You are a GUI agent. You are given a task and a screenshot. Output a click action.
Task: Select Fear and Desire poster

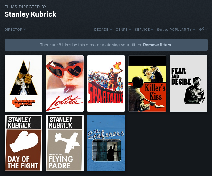(188, 83)
